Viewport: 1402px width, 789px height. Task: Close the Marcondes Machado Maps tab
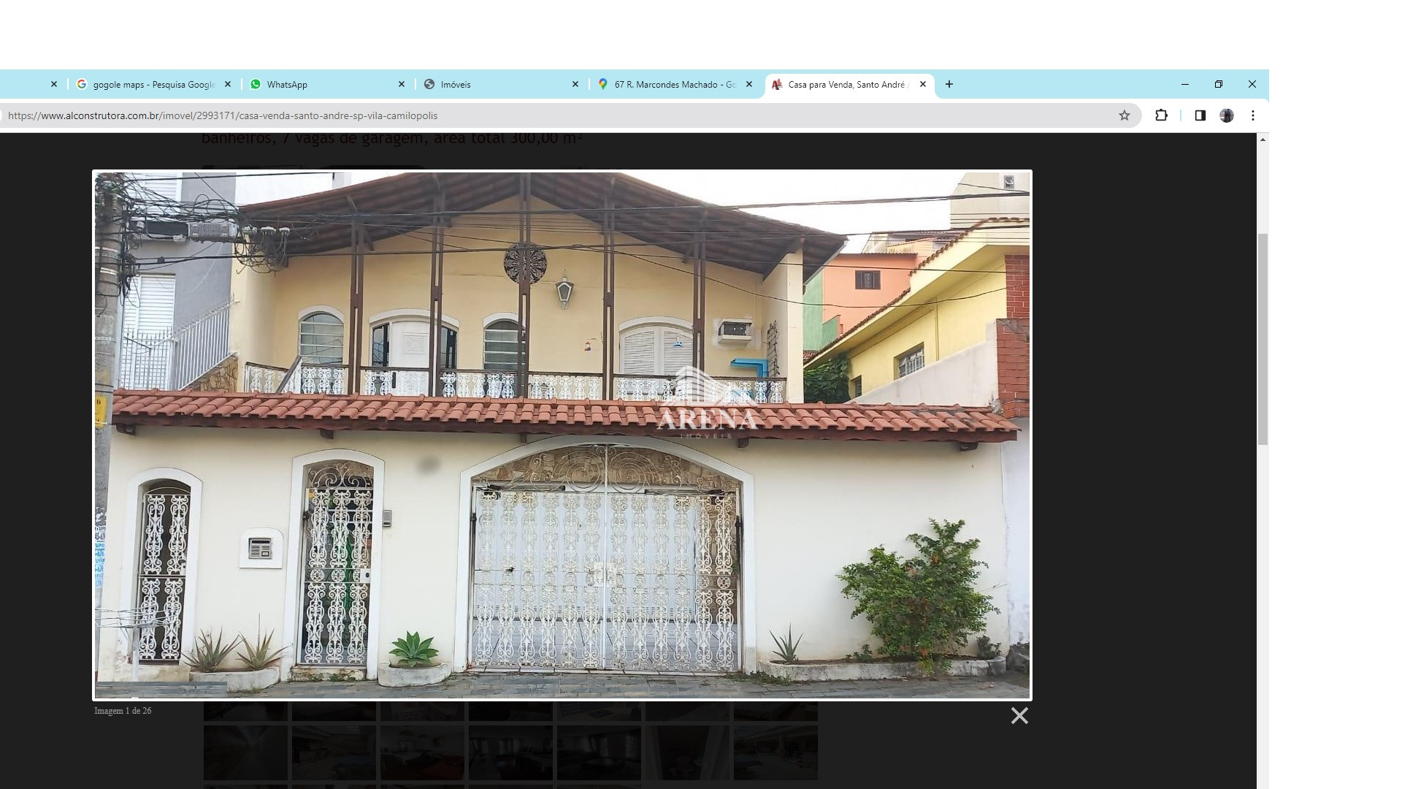pos(749,85)
